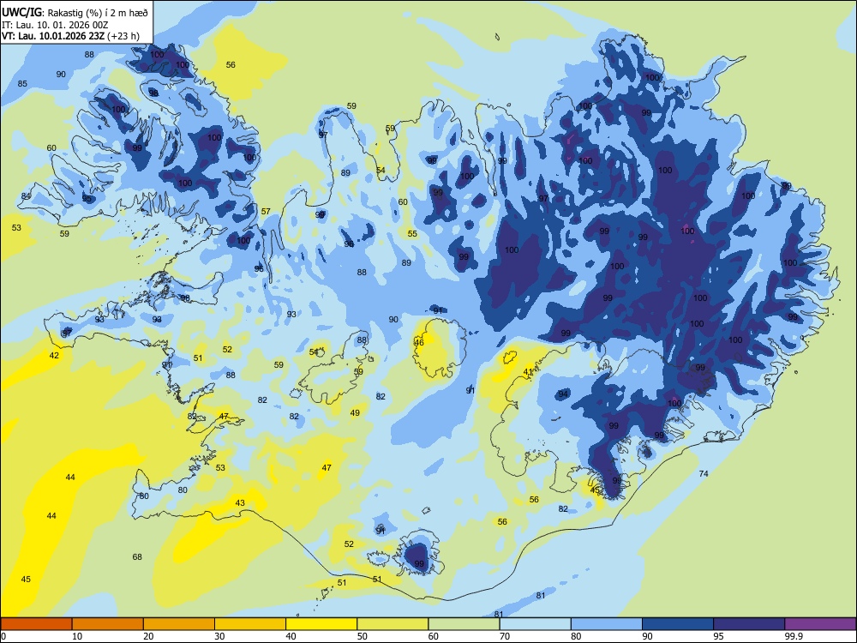Click the humidity value '42' on the map
The width and height of the screenshot is (857, 643).
click(54, 356)
